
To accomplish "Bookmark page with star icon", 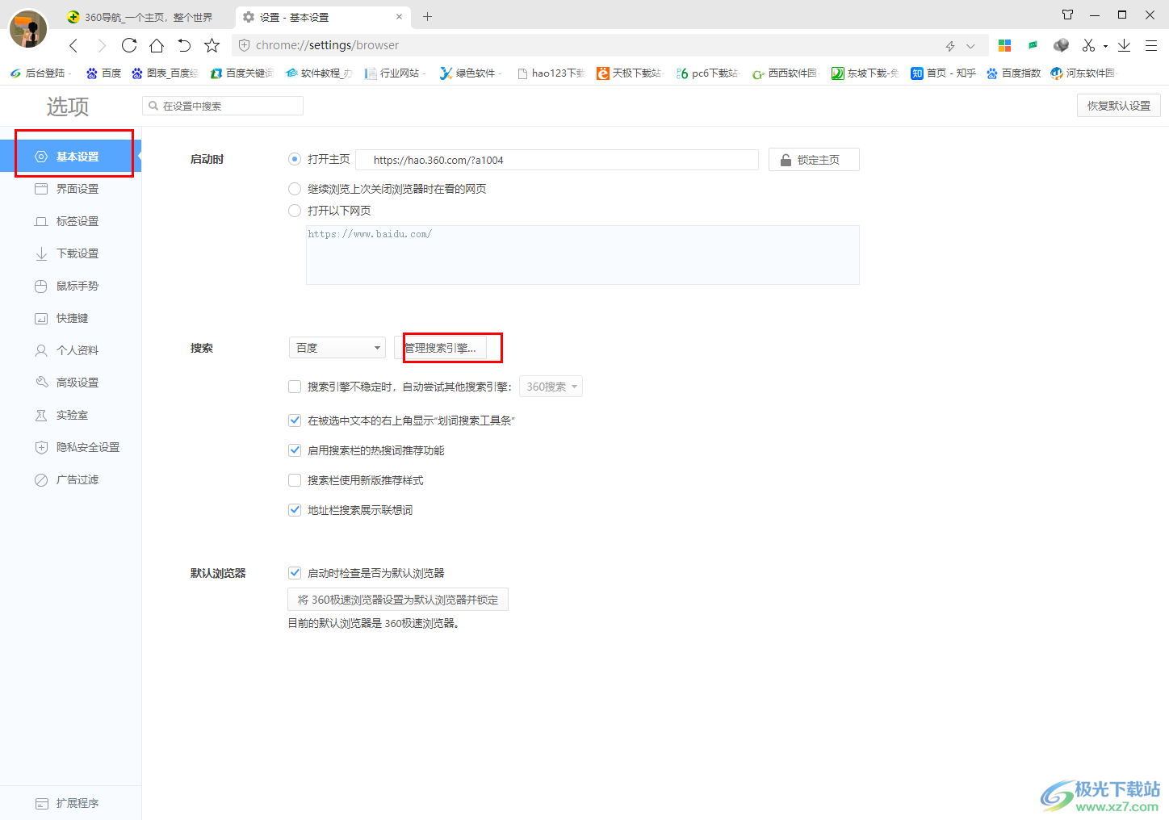I will (212, 45).
